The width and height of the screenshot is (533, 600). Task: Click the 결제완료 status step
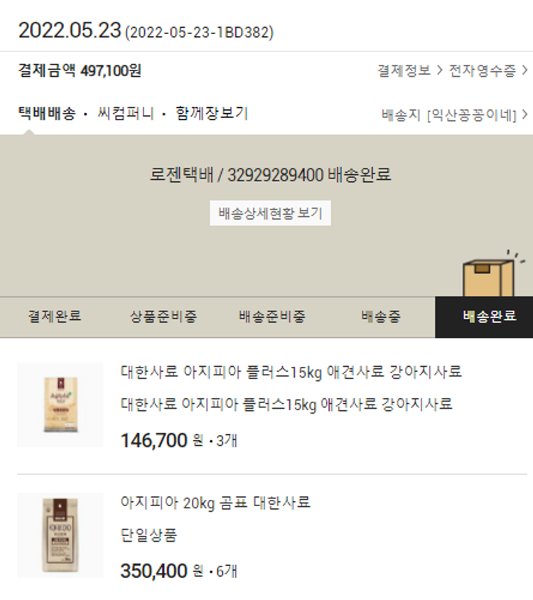click(x=54, y=316)
